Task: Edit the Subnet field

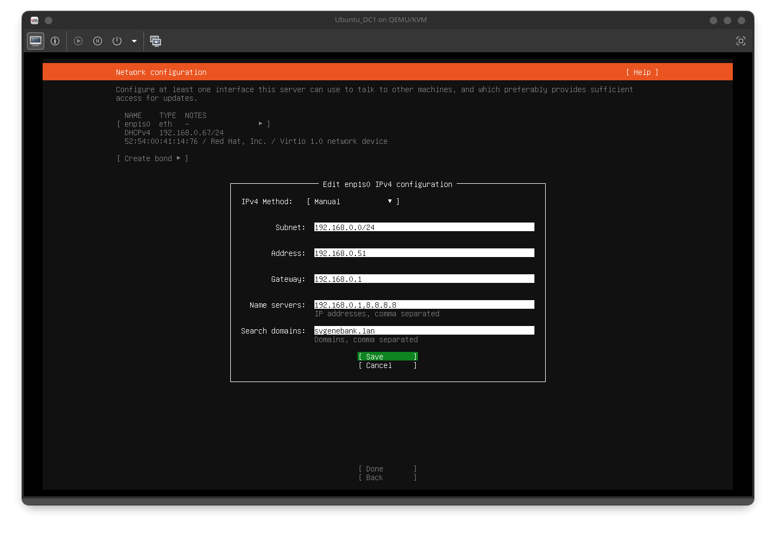Action: pos(424,227)
